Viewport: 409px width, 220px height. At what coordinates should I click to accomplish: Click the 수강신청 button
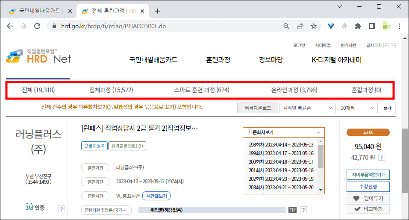tap(368, 187)
